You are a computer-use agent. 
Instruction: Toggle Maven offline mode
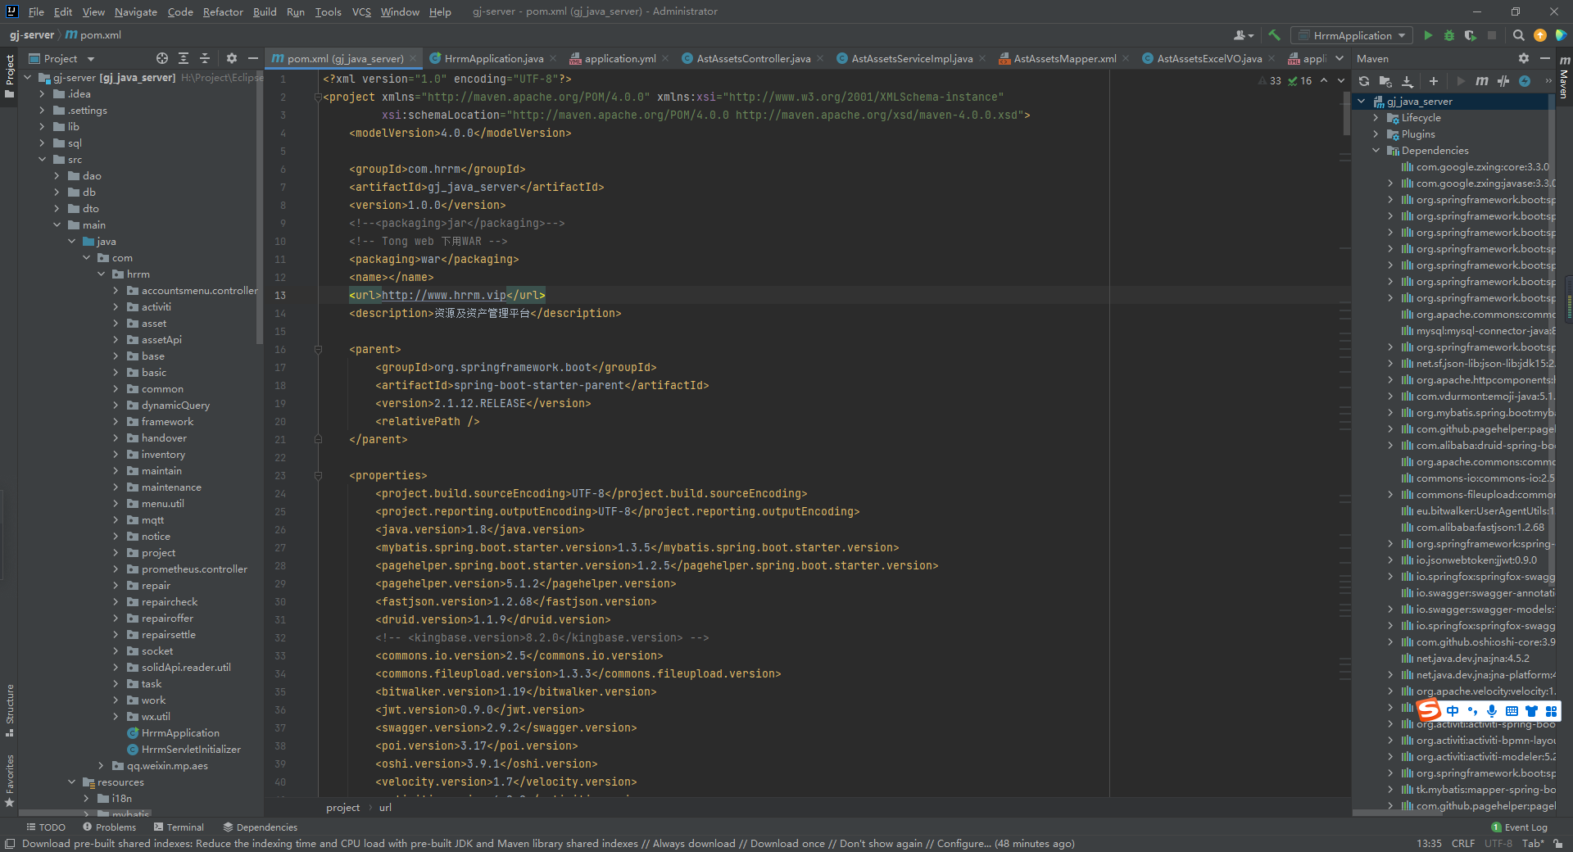(x=1503, y=81)
